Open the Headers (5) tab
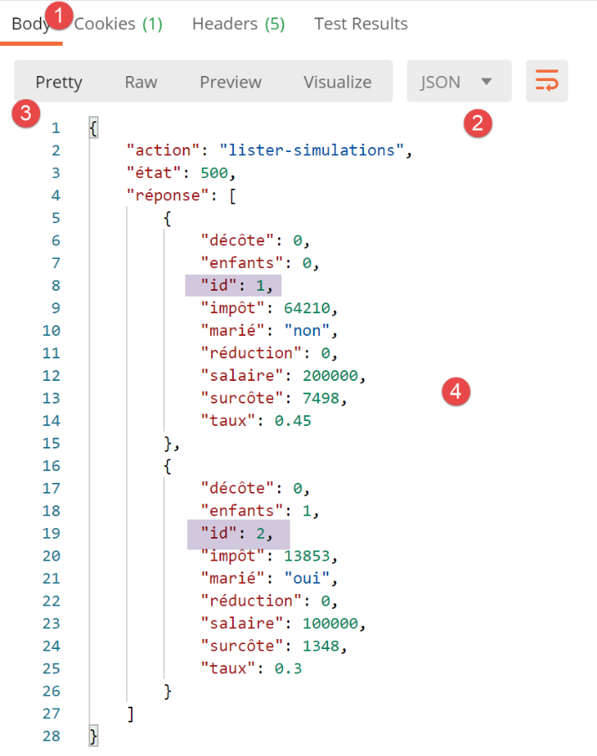 (x=238, y=23)
